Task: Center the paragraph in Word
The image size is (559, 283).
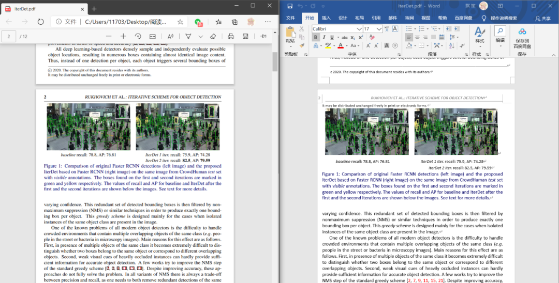Action: point(417,37)
